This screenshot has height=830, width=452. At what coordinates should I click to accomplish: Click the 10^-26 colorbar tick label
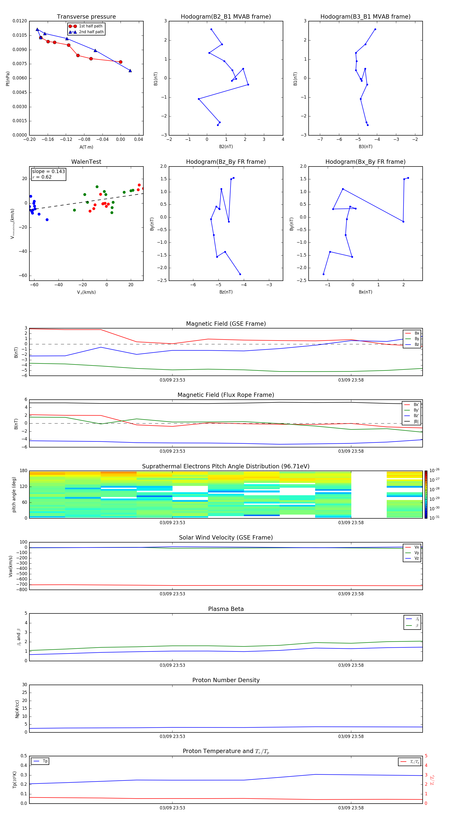pyautogui.click(x=434, y=470)
